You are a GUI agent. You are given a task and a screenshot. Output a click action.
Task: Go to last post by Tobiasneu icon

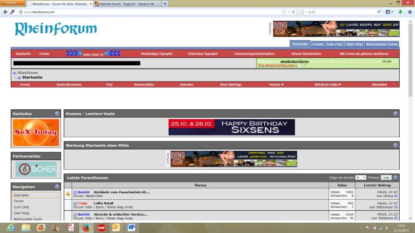tap(396, 218)
